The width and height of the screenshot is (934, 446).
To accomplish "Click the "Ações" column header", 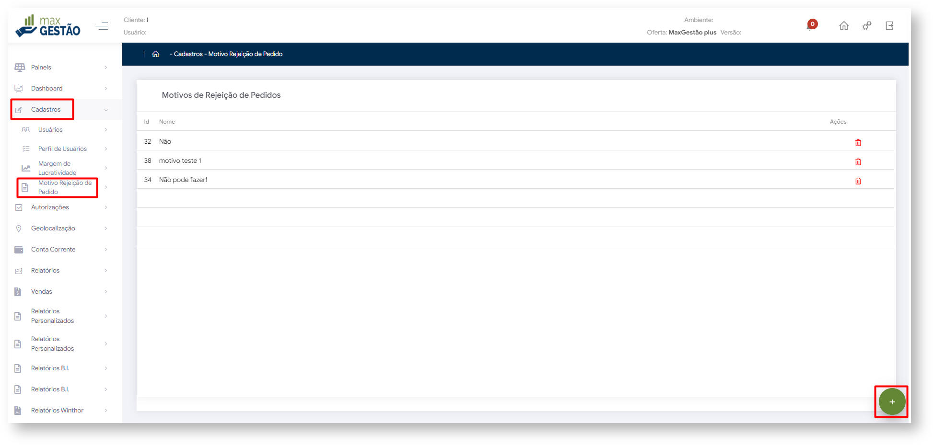I will point(838,122).
